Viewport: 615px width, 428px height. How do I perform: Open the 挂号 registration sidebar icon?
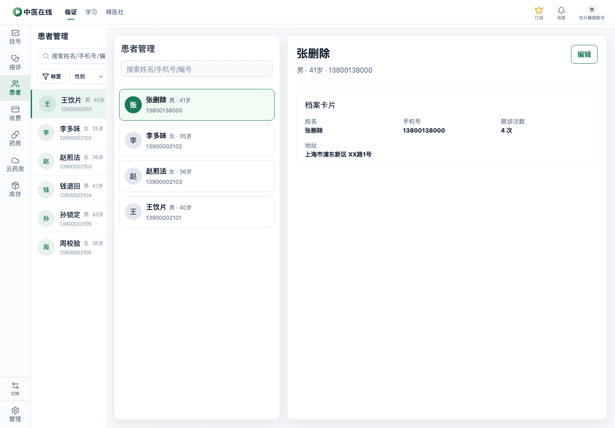click(15, 33)
